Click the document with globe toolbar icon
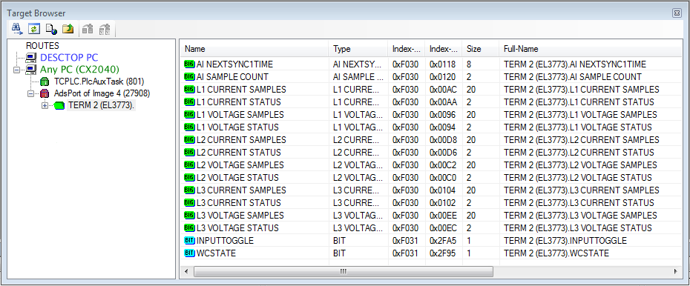 pyautogui.click(x=51, y=30)
